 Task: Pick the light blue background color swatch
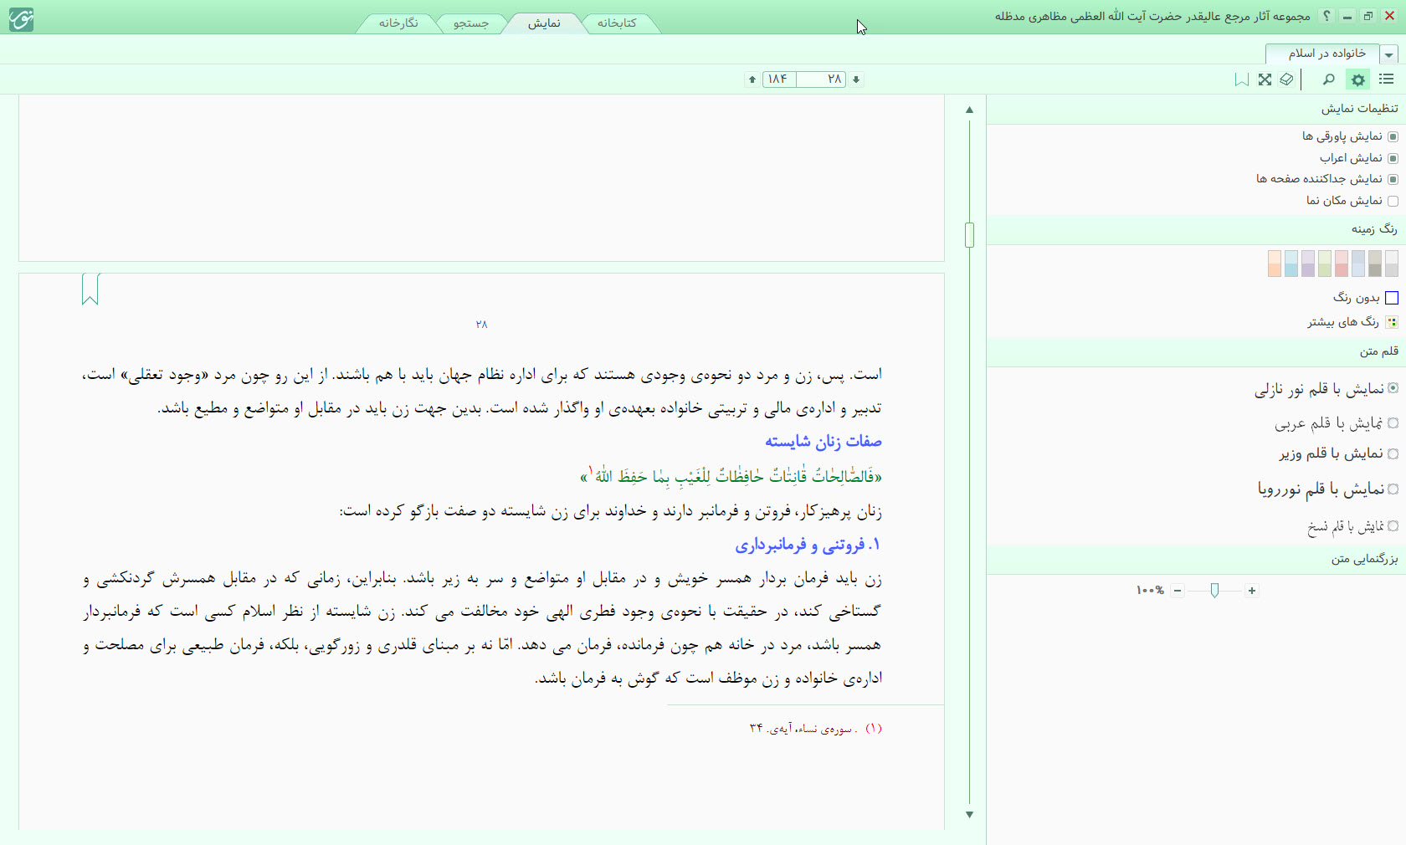coord(1291,264)
